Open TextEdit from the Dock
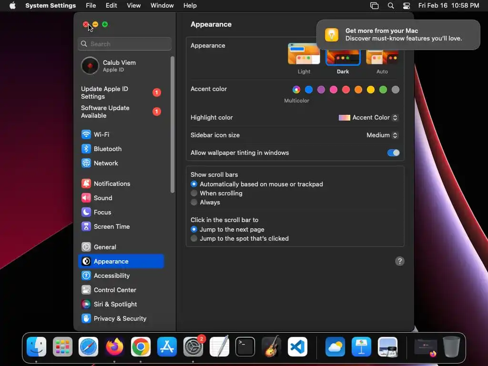Image resolution: width=488 pixels, height=366 pixels. click(219, 347)
